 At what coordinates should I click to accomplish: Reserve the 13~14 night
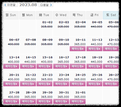[x=11, y=66]
